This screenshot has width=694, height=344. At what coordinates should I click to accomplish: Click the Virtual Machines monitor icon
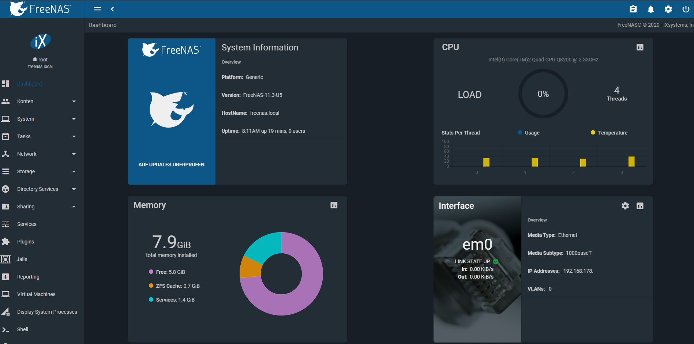[5, 294]
